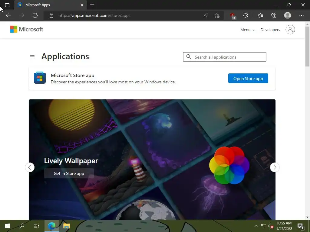The image size is (310, 232).
Task: Open Task View on taskbar
Action: coord(36,226)
